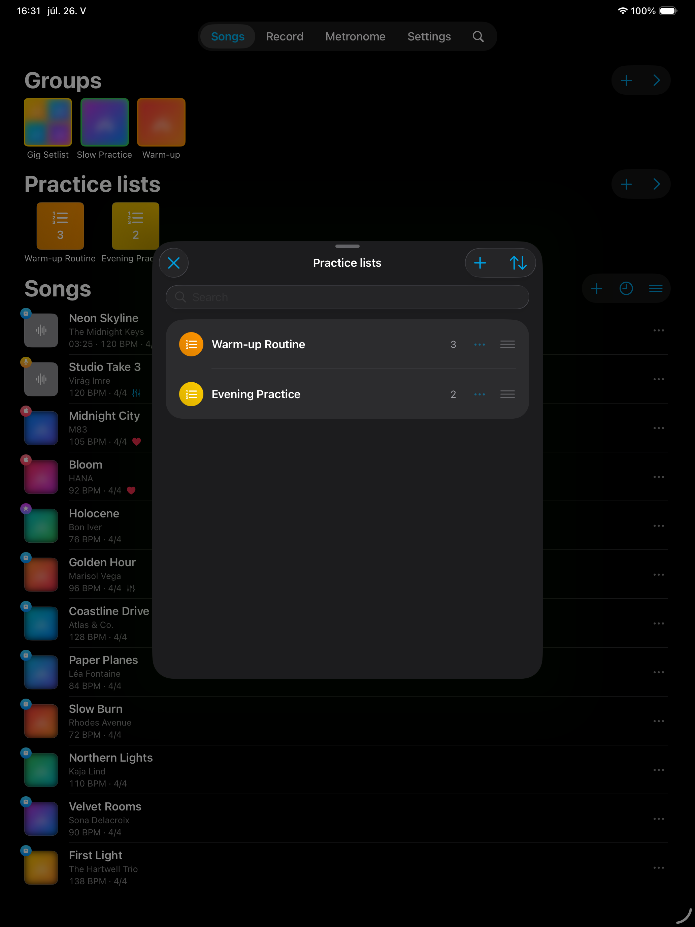The width and height of the screenshot is (695, 927).
Task: Open the Gig Setlist group
Action: (48, 129)
